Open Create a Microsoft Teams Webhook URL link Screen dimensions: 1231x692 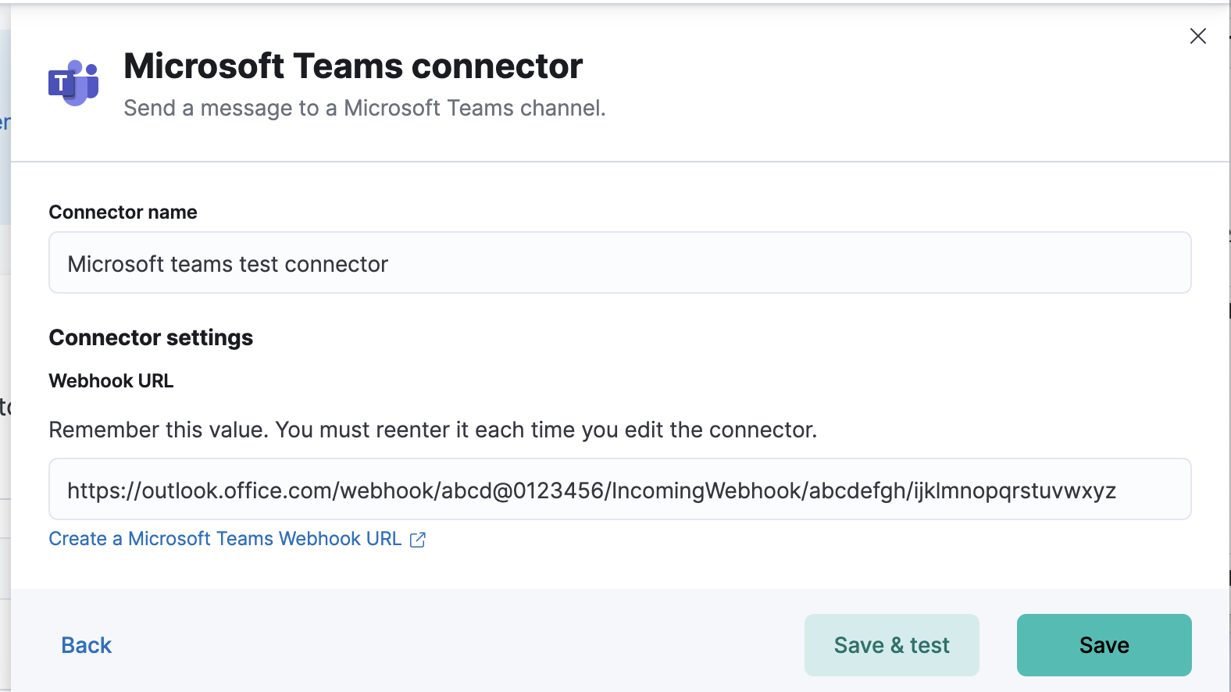(x=225, y=539)
